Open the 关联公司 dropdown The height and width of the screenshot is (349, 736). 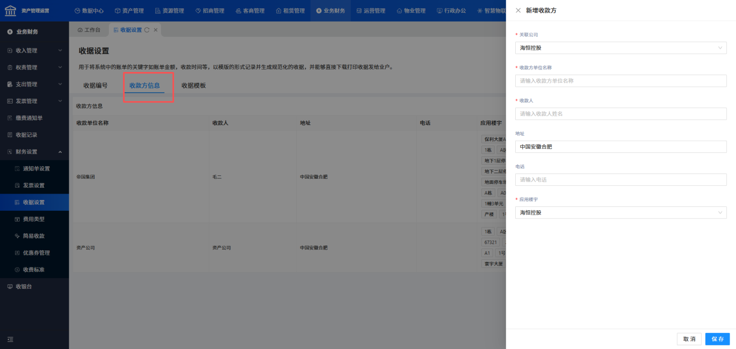click(x=621, y=48)
